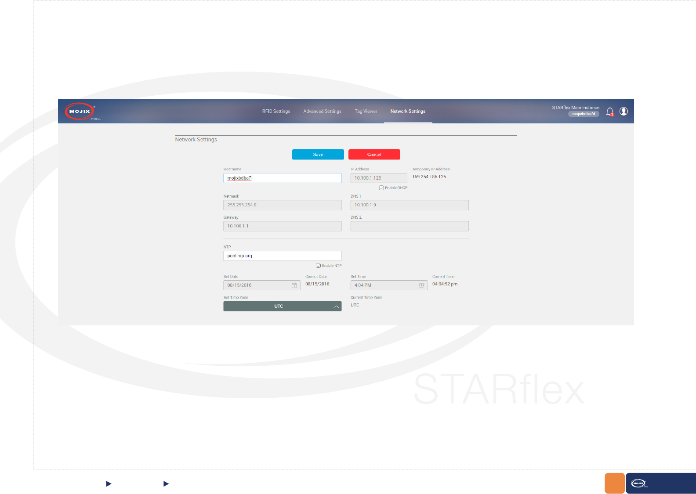Screen dimensions: 696x494
Task: Toggle the Enable DHCP checkbox
Action: (381, 188)
